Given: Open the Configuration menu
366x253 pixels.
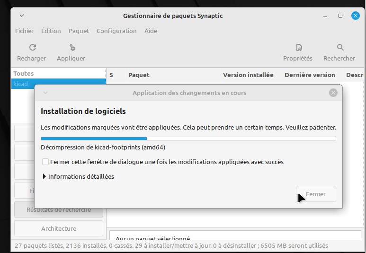Looking at the screenshot, I should coord(116,31).
